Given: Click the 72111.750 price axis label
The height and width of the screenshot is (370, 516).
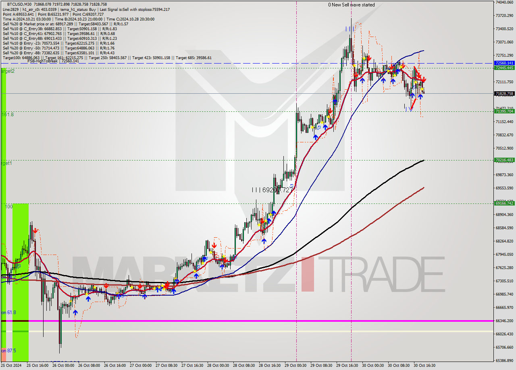Looking at the screenshot, I should click(505, 82).
